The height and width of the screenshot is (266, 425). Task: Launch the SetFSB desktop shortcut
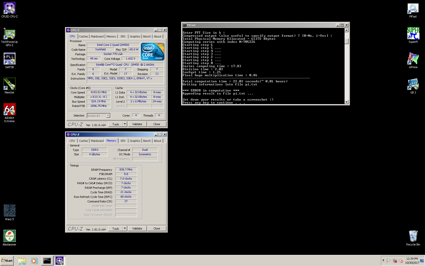tap(9, 61)
